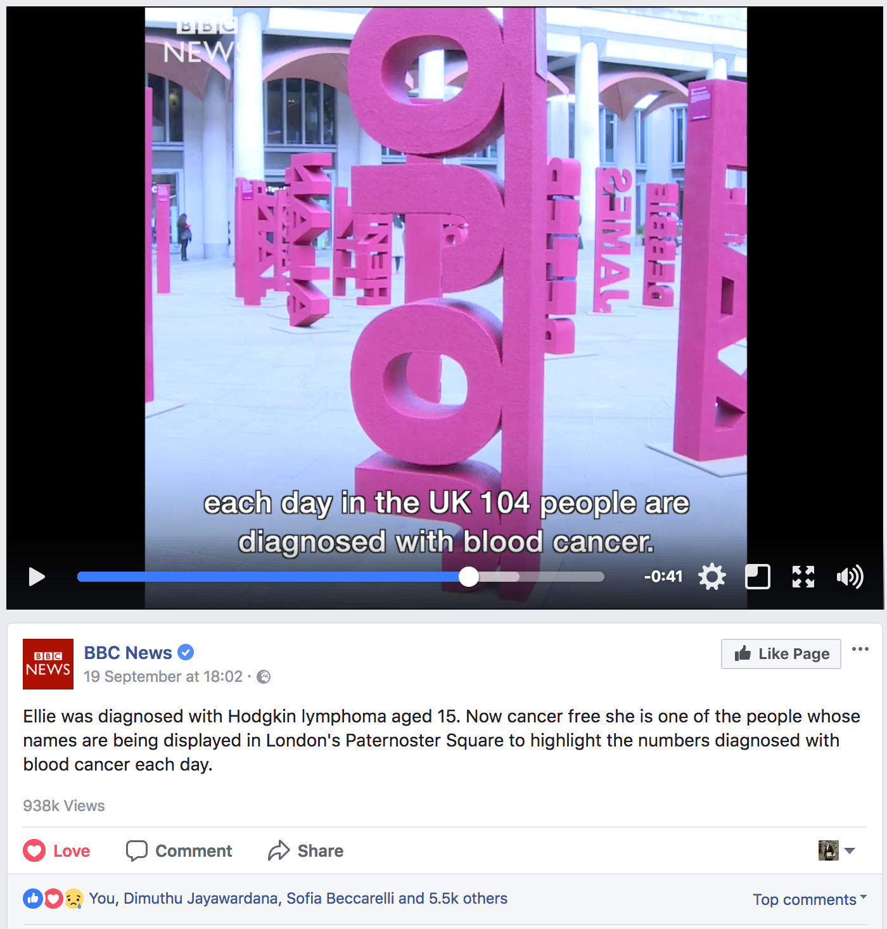Open video quality settings gear

712,577
